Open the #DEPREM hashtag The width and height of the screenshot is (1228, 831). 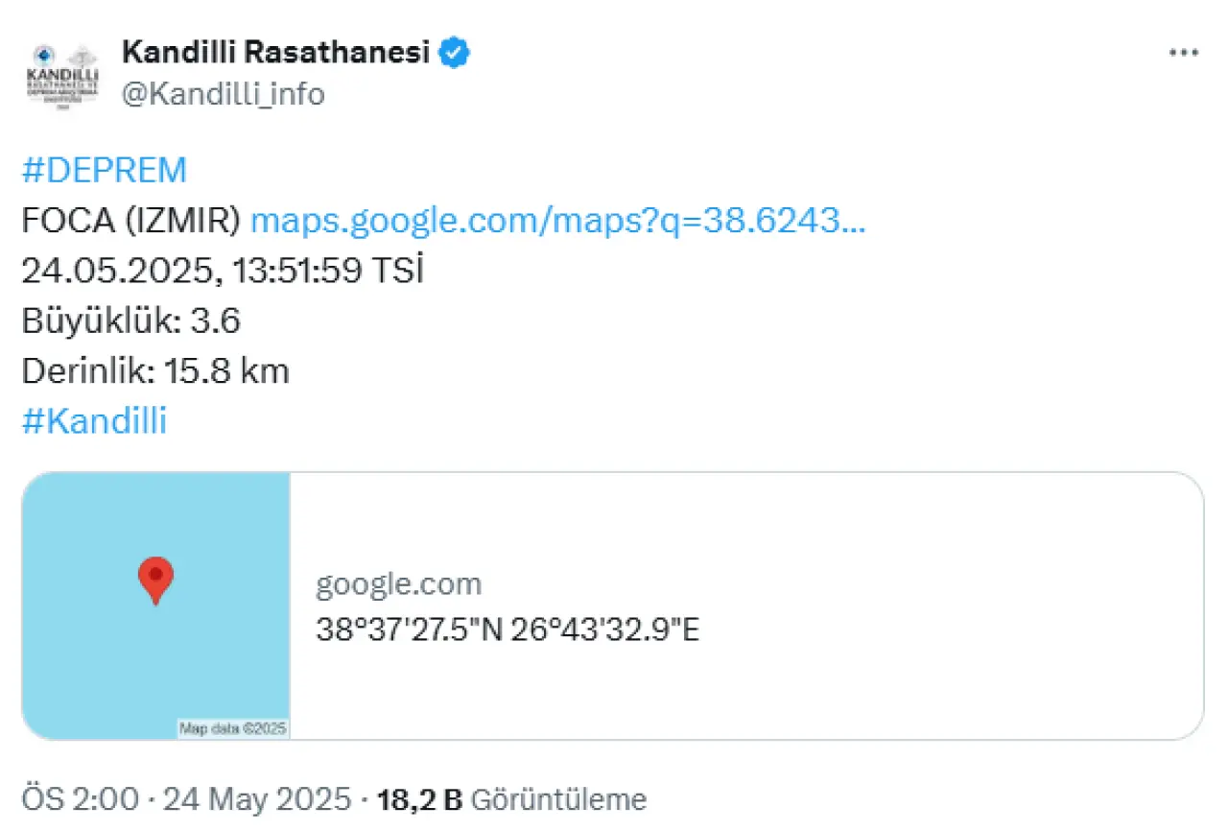point(104,171)
